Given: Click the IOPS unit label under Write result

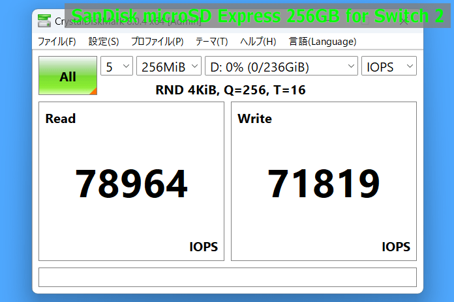Looking at the screenshot, I should tap(396, 247).
